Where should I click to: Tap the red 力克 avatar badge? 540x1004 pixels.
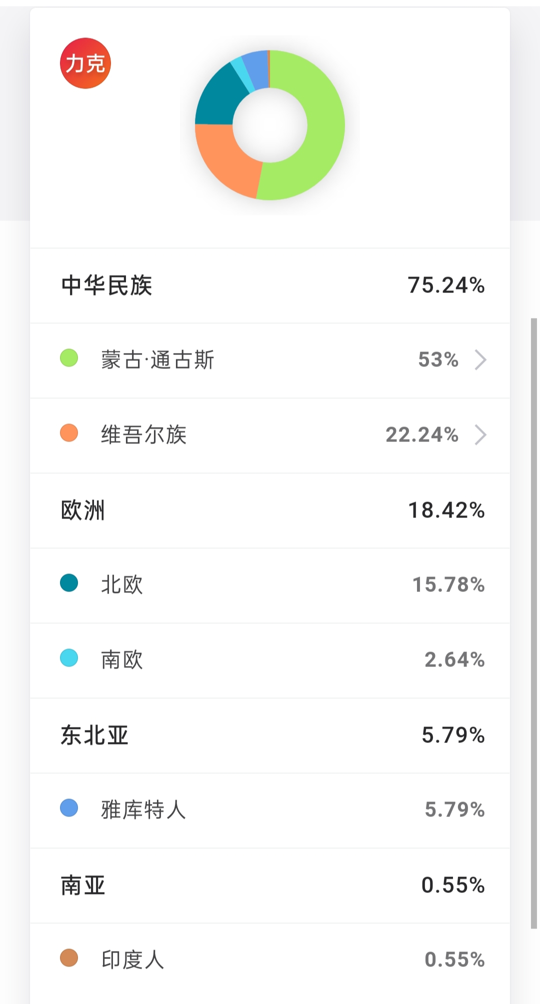tap(85, 63)
